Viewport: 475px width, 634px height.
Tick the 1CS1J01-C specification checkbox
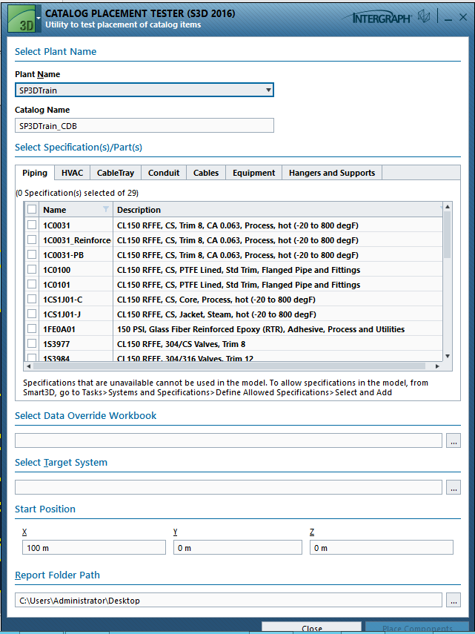coord(32,300)
